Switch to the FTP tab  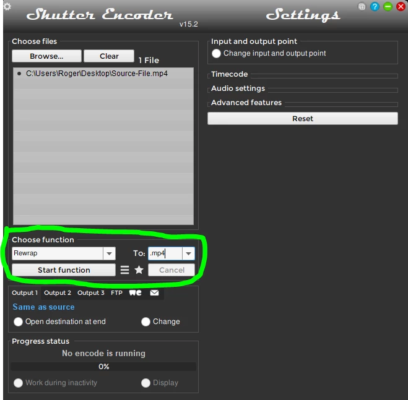point(116,293)
